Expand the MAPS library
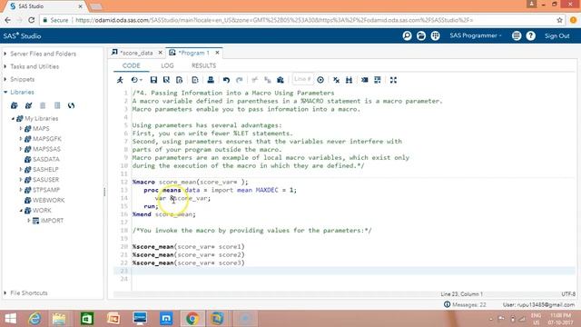This screenshot has width=581, height=327. pyautogui.click(x=21, y=129)
